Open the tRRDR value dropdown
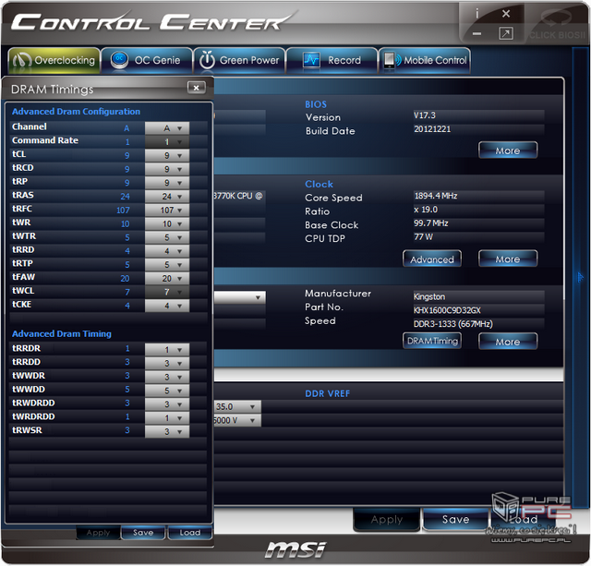 click(167, 350)
